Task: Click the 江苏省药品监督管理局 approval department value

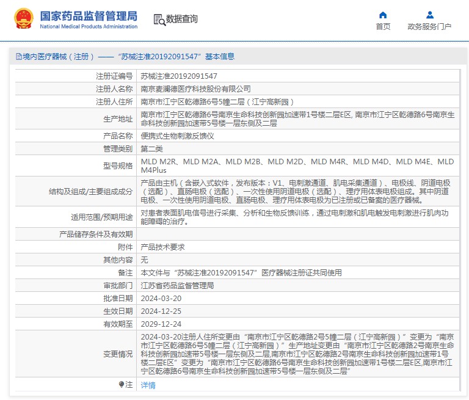Action: 177,286
